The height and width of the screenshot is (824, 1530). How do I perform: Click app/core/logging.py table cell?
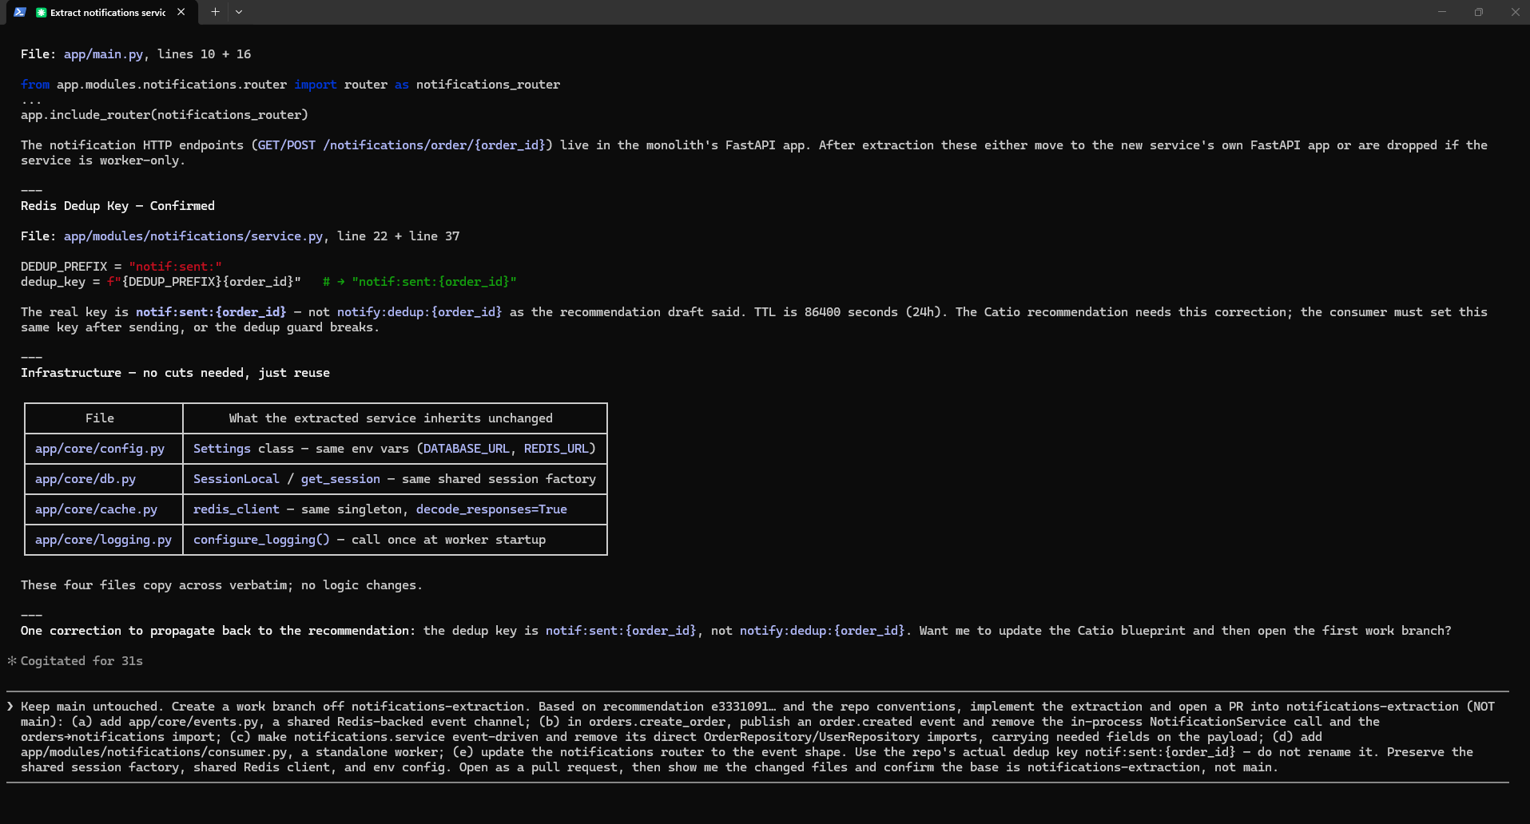(x=103, y=540)
